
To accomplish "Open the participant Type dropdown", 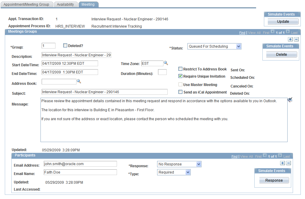I will coord(174,172).
